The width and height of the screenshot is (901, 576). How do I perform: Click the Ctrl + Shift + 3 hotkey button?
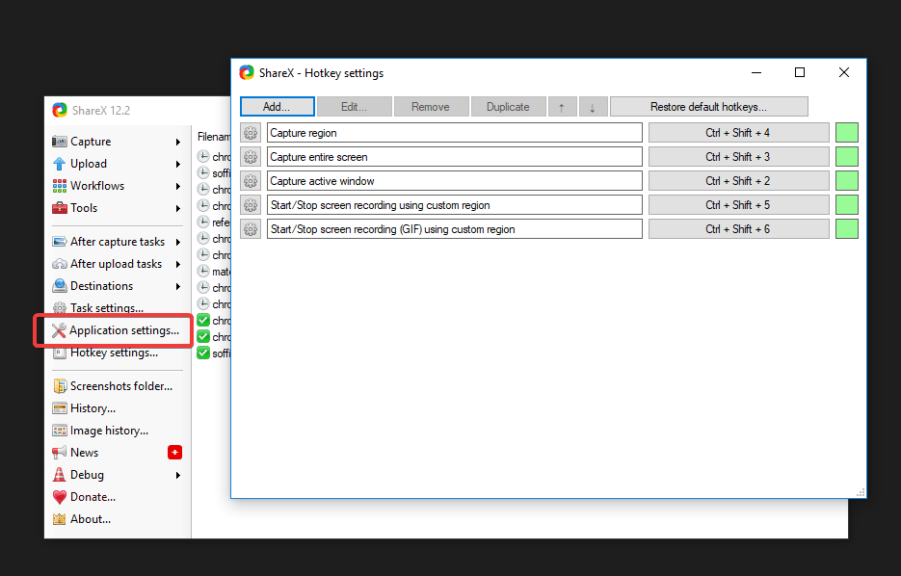[738, 157]
